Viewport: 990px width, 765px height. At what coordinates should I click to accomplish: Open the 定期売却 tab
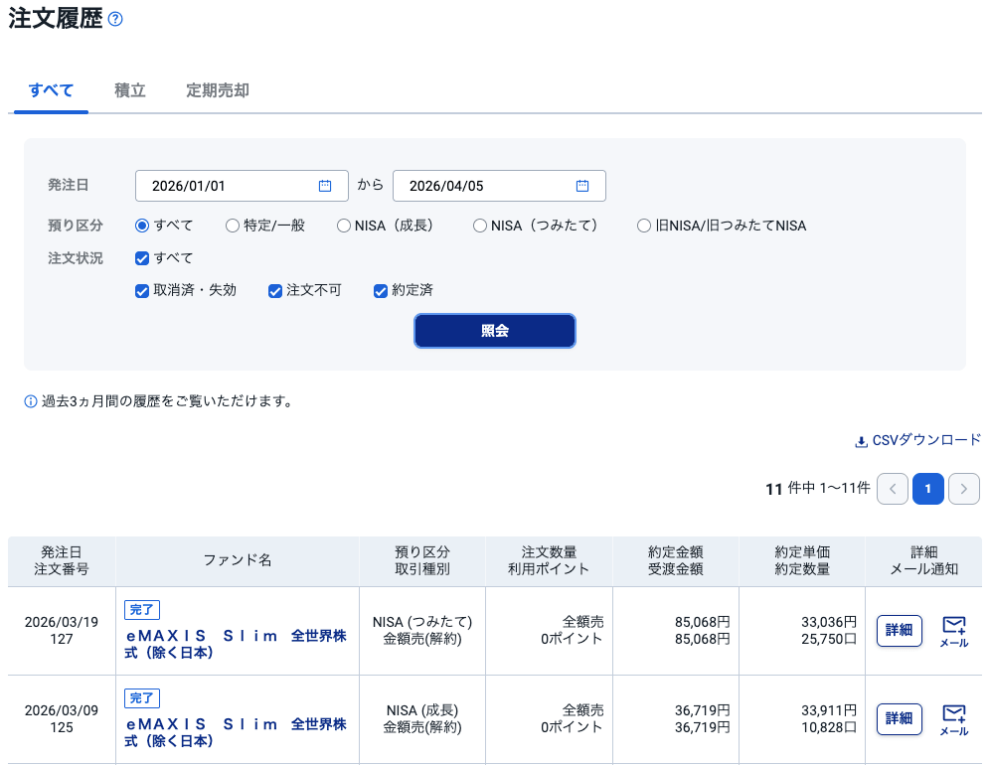tap(218, 90)
